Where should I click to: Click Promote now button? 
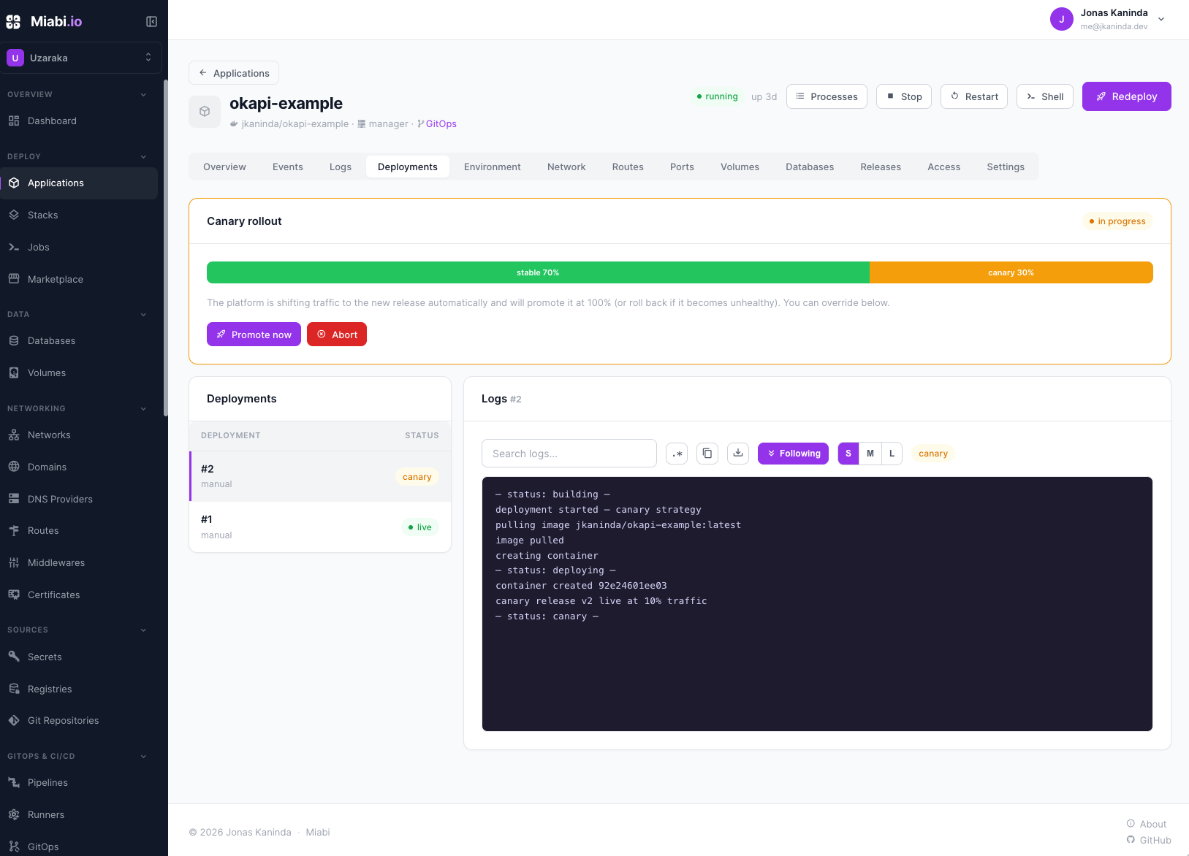[254, 335]
